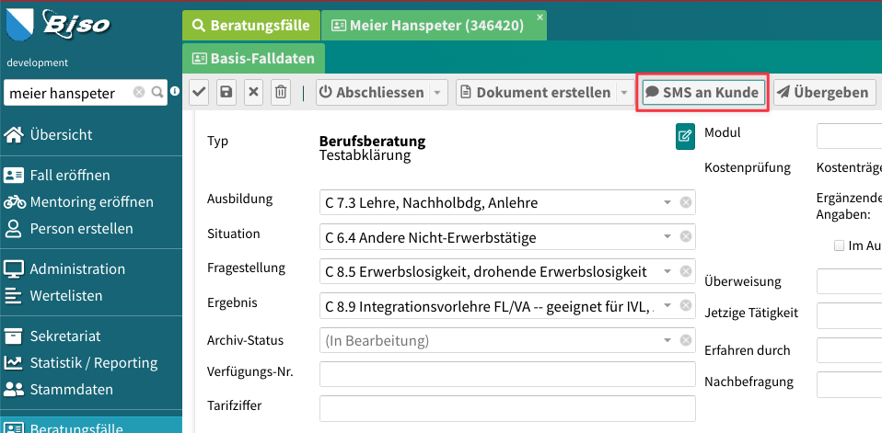Select Mentoring eröffnen in the sidebar
This screenshot has width=882, height=433.
pyautogui.click(x=91, y=201)
